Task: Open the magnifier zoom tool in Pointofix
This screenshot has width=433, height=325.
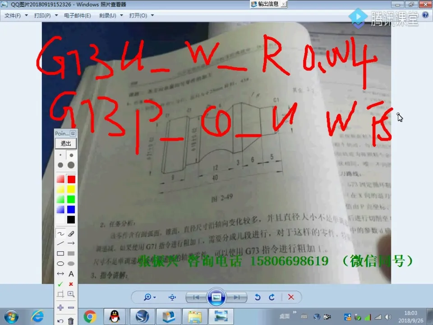Action: pos(70,294)
